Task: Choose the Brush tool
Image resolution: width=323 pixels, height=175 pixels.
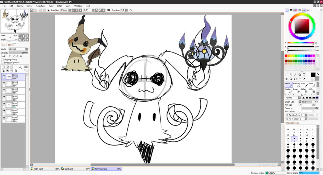Action: 304,84
